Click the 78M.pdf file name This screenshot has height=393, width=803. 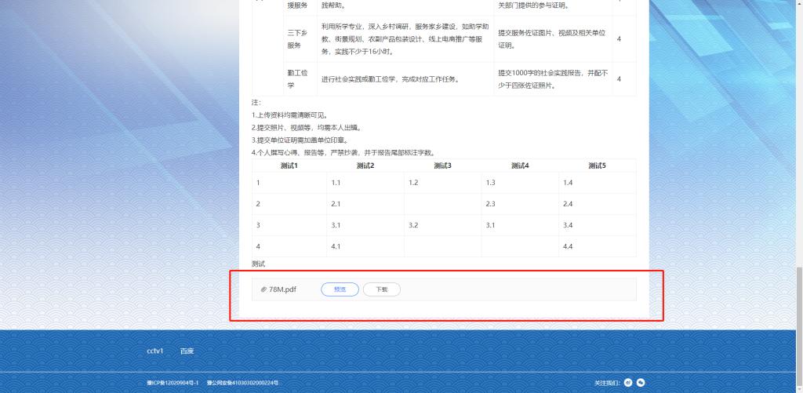282,289
